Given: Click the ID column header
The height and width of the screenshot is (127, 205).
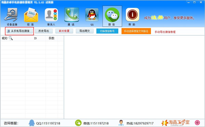Looking at the screenshot, I should 35,38.
